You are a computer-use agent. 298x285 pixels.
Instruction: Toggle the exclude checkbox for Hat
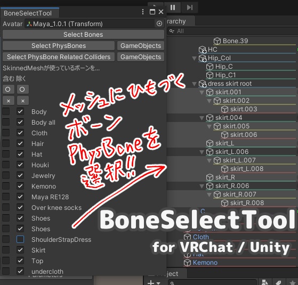(20, 154)
